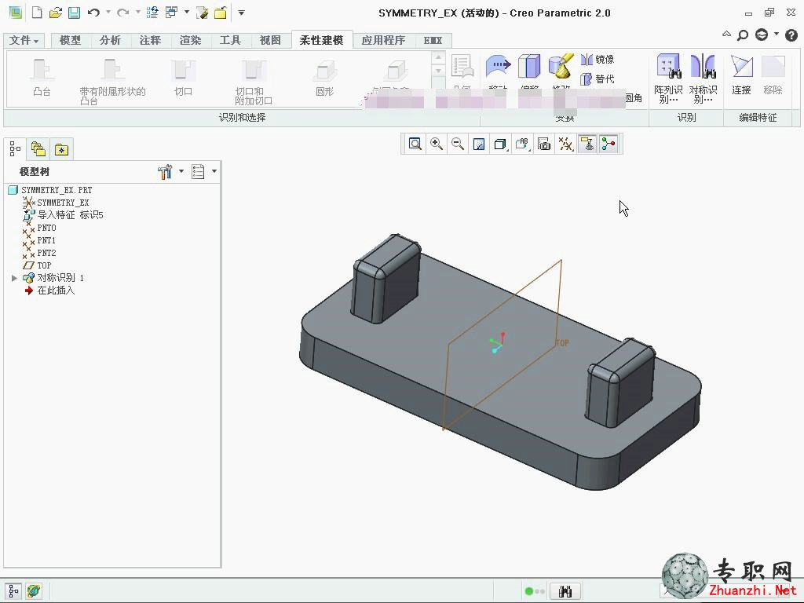This screenshot has height=603, width=804.
Task: Open the Help question mark icon
Action: 791,35
